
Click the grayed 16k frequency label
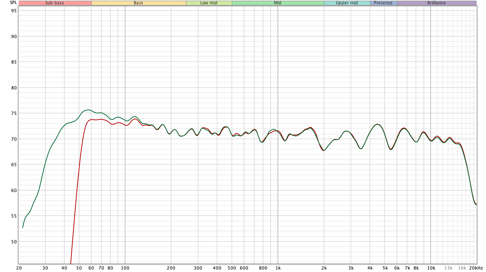tap(462, 268)
